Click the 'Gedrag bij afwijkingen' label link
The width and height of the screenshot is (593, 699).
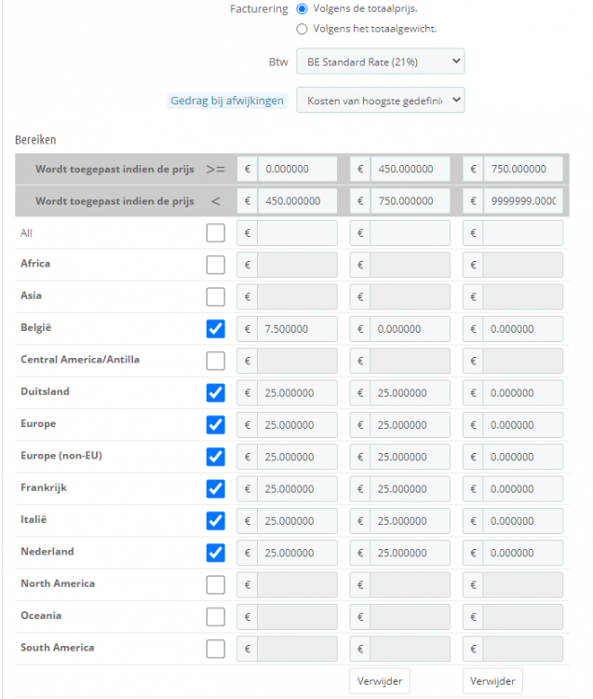(227, 101)
